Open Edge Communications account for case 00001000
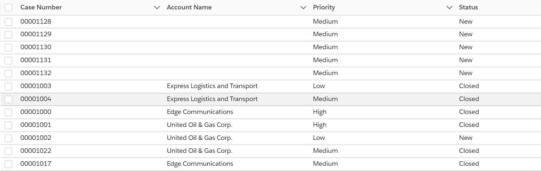This screenshot has height=171, width=541. 200,112
